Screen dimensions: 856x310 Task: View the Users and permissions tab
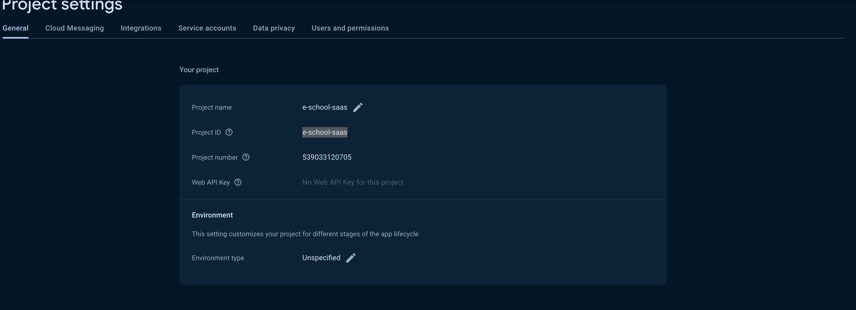click(350, 28)
